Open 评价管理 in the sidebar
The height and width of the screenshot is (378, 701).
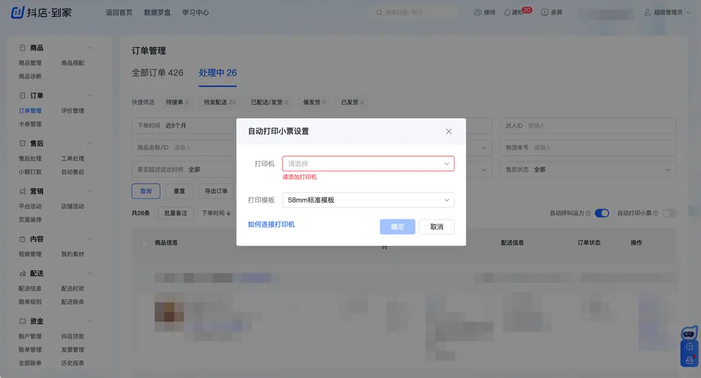pyautogui.click(x=73, y=111)
